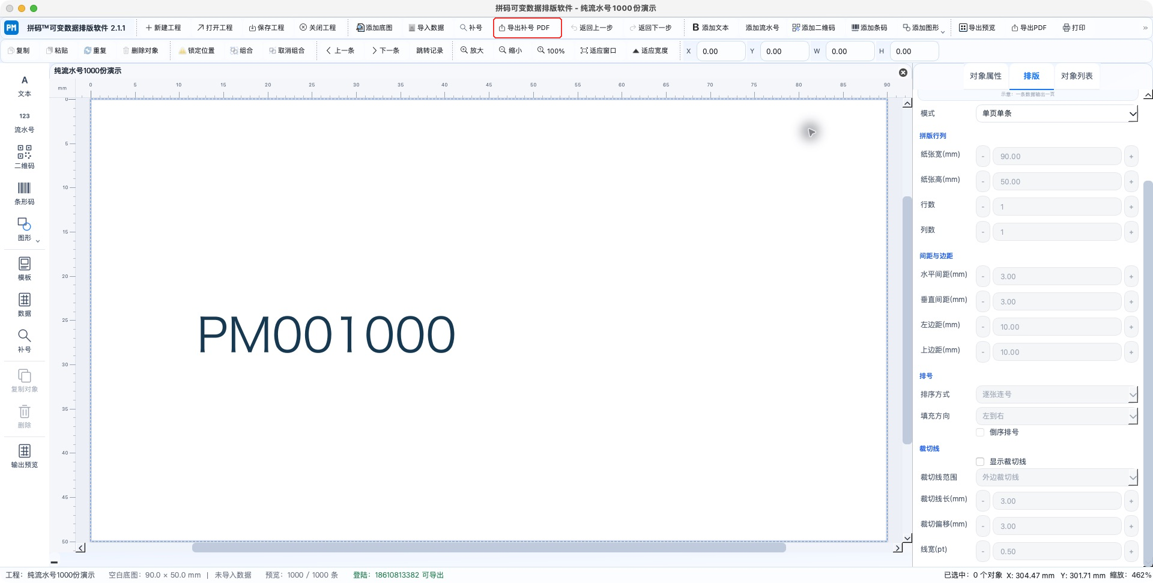
Task: Click 新建工程 new project
Action: (163, 28)
